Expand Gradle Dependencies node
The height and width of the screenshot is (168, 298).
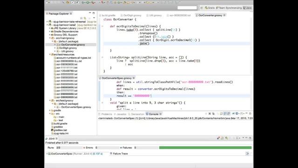coord(50,31)
